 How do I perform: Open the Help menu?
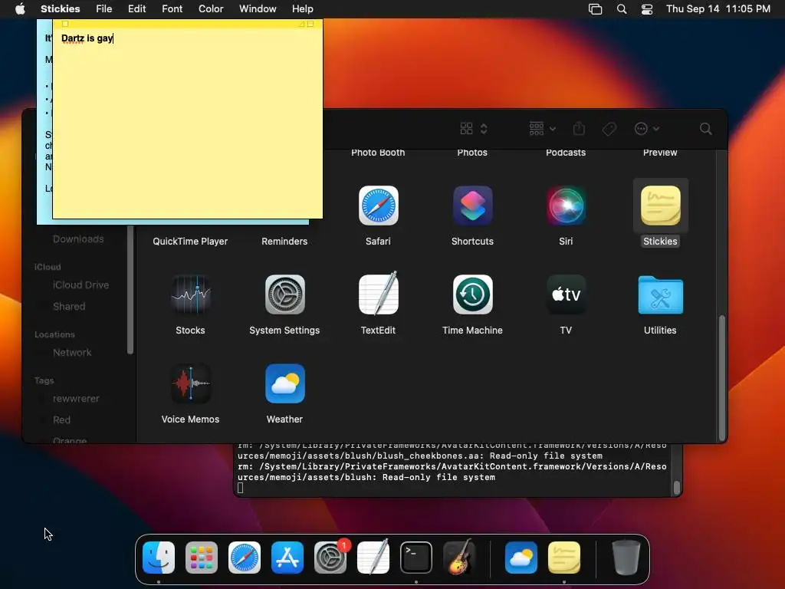pos(302,9)
